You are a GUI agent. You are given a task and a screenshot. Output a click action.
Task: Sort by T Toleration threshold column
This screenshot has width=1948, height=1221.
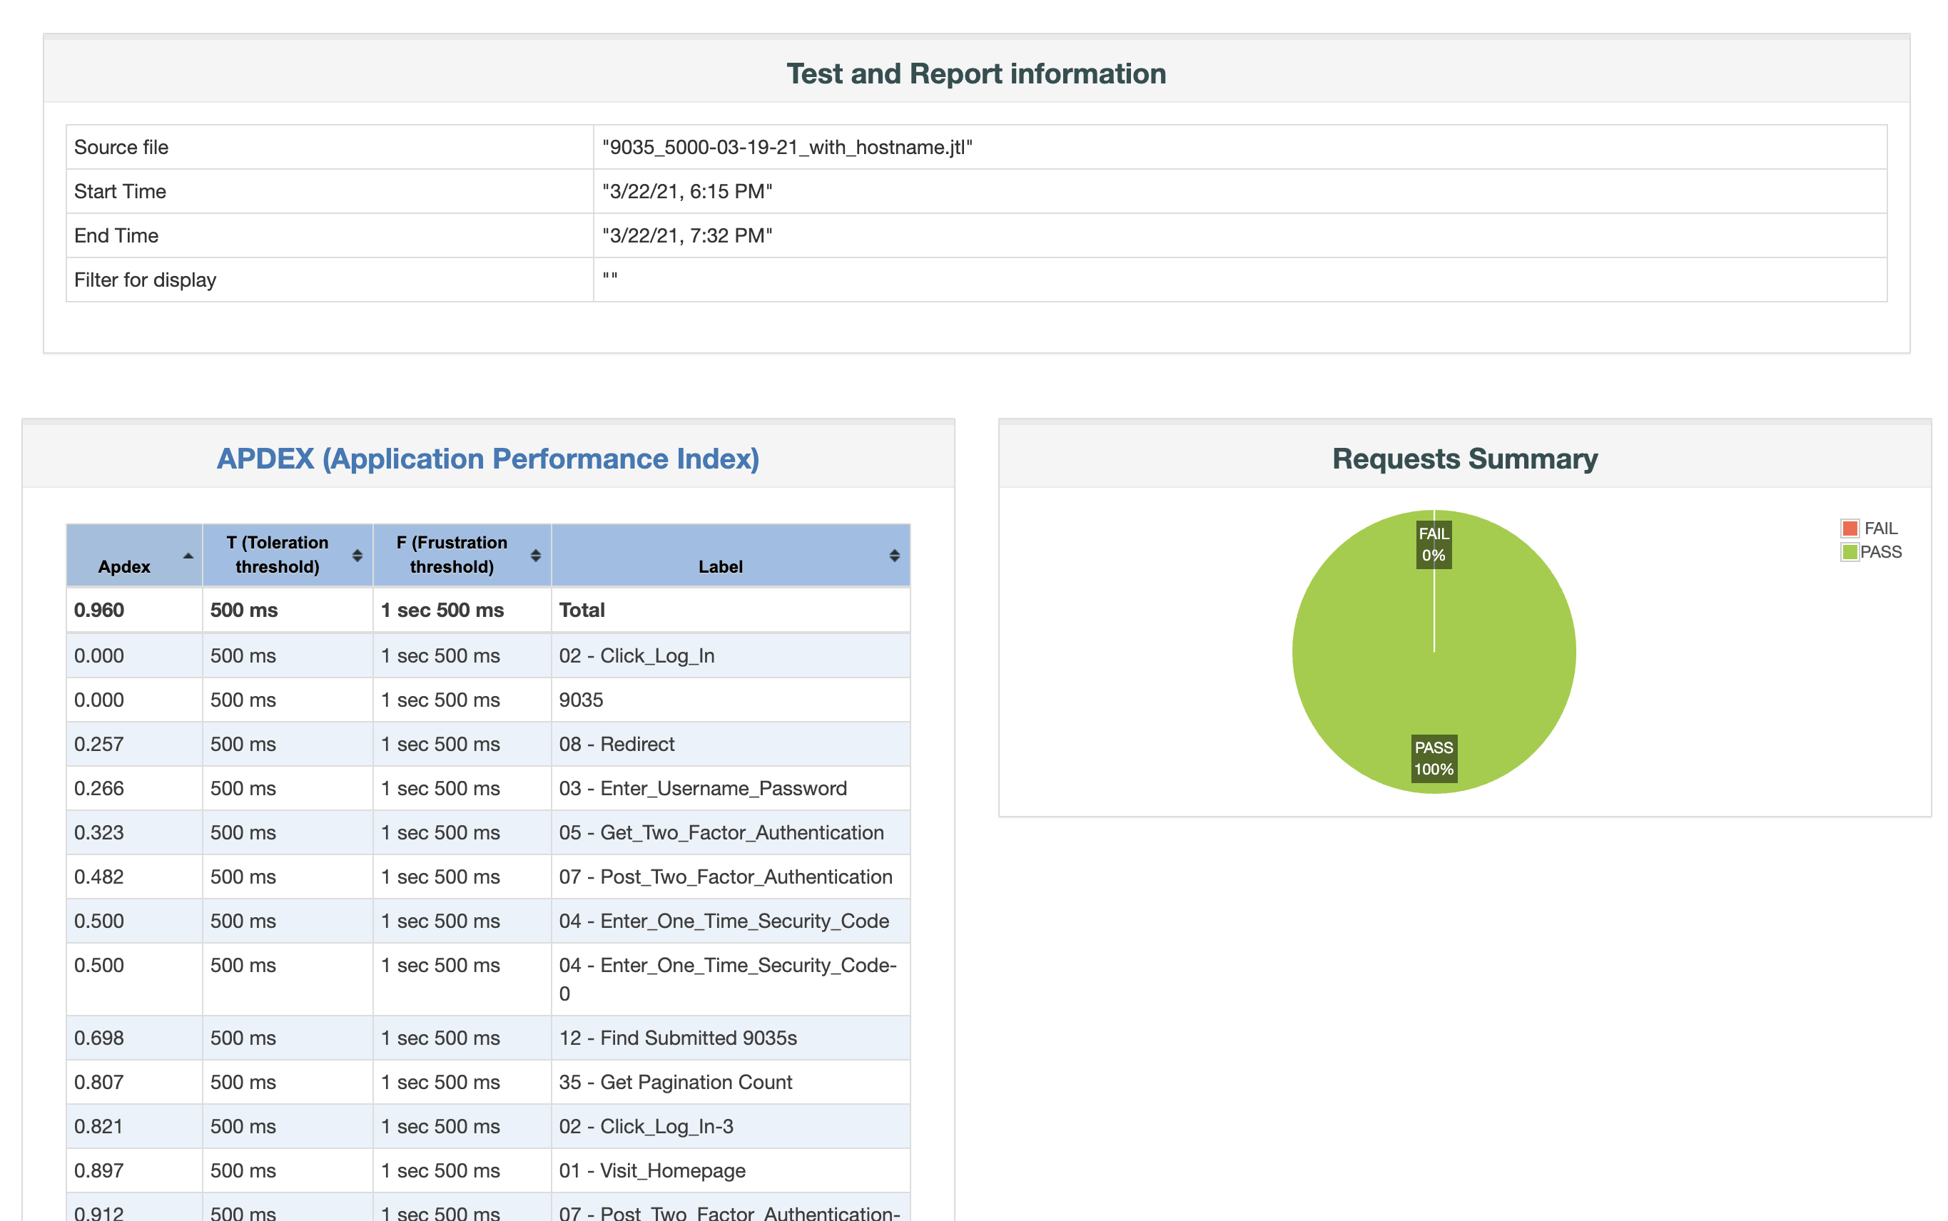[x=288, y=555]
